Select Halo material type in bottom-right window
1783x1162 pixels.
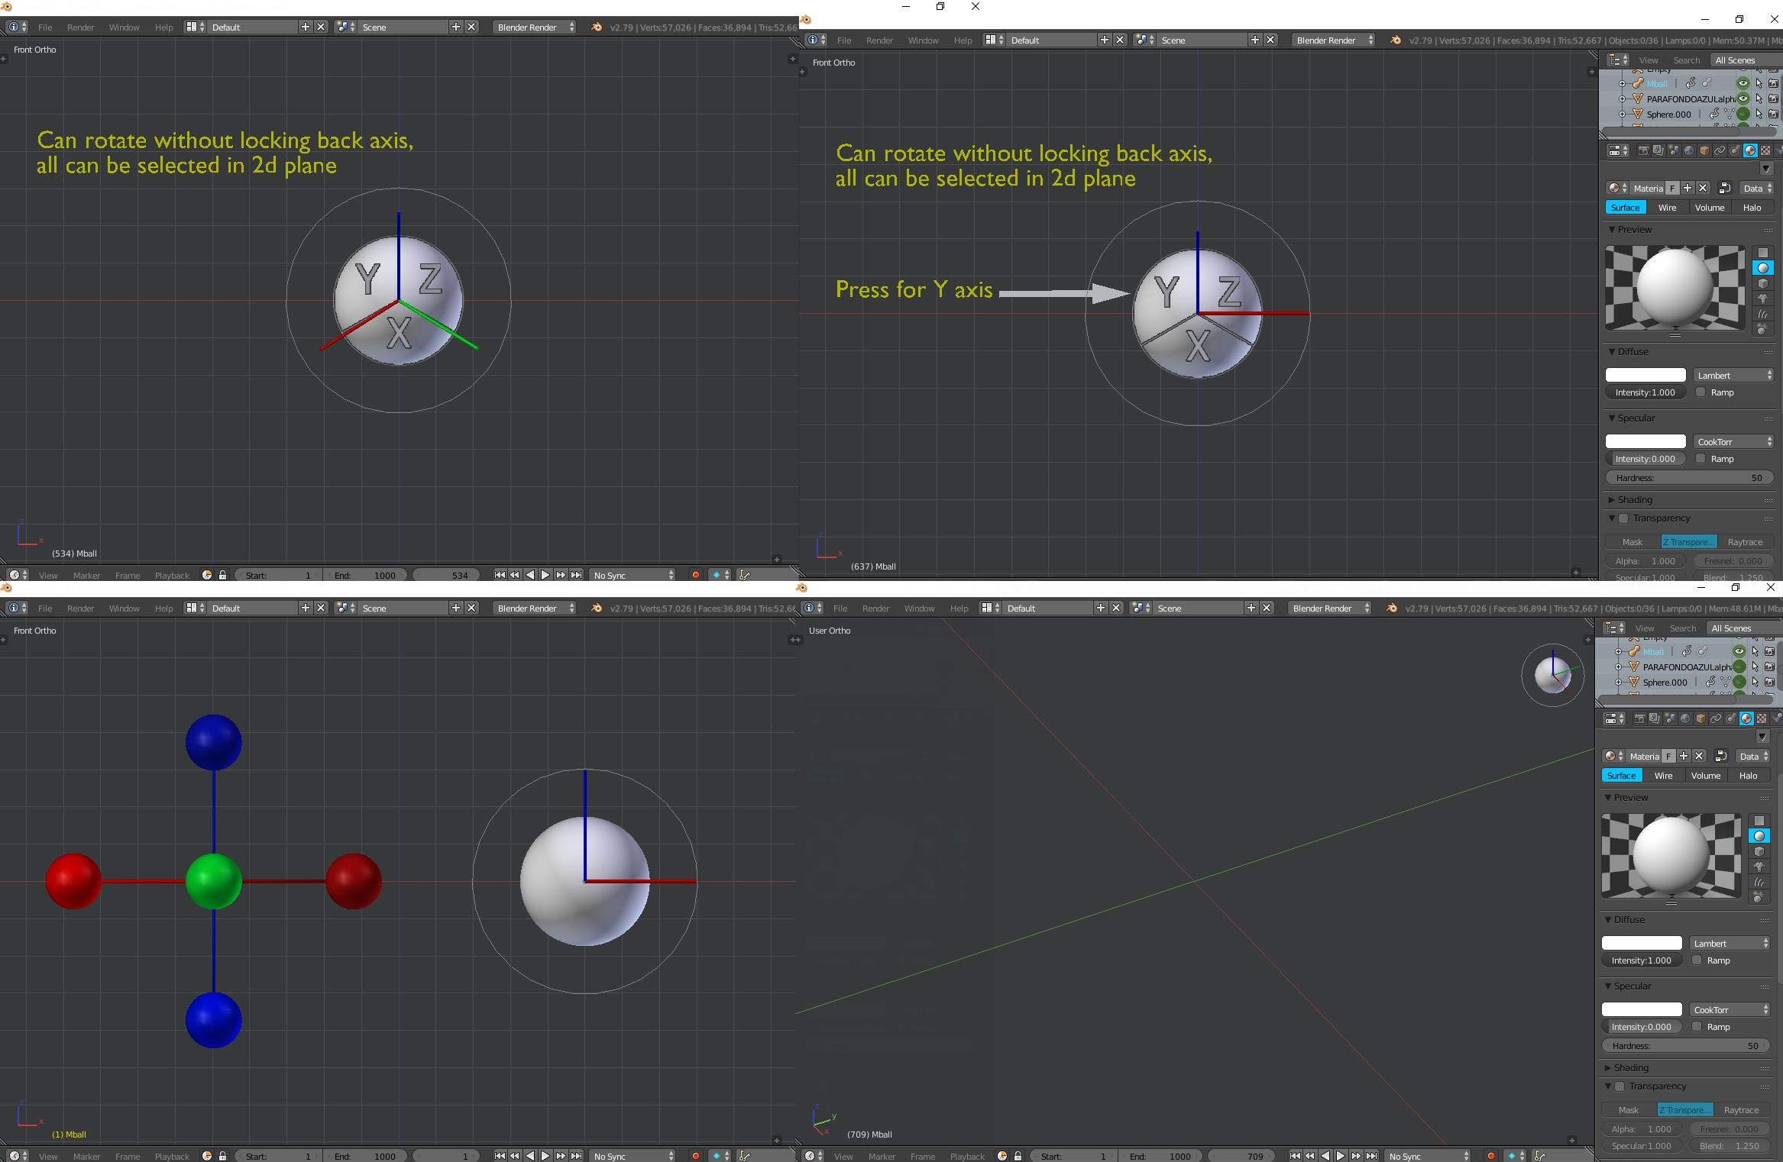click(x=1748, y=775)
